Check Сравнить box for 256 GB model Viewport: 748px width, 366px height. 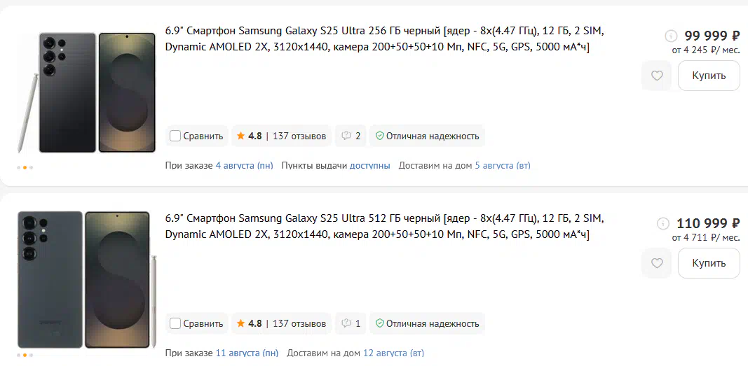[x=175, y=136]
